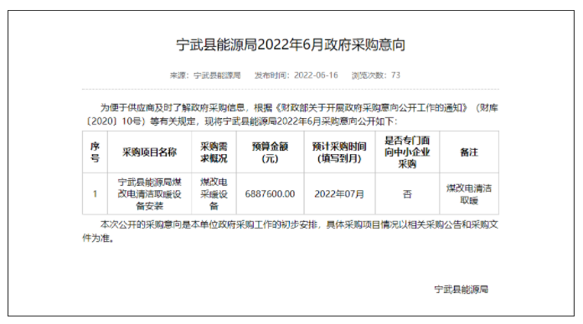Viewport: 583px width, 324px height.
Task: Click the signature 宁武县能源局 at bottom right
Action: (x=461, y=290)
